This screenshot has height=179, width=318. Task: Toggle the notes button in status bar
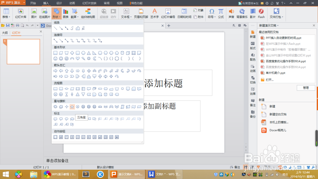point(235,167)
